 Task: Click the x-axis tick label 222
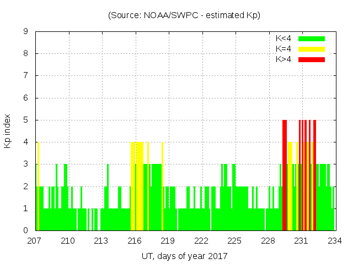(201, 241)
